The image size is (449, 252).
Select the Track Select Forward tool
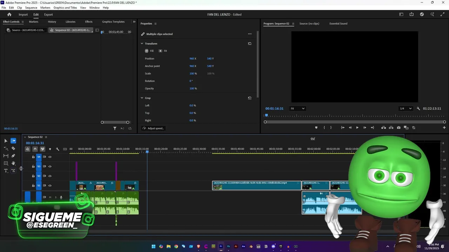(x=13, y=141)
